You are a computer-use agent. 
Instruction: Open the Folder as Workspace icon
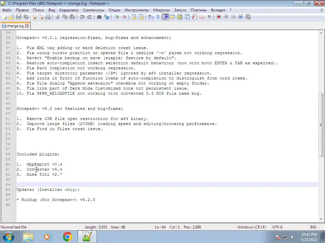pos(202,17)
